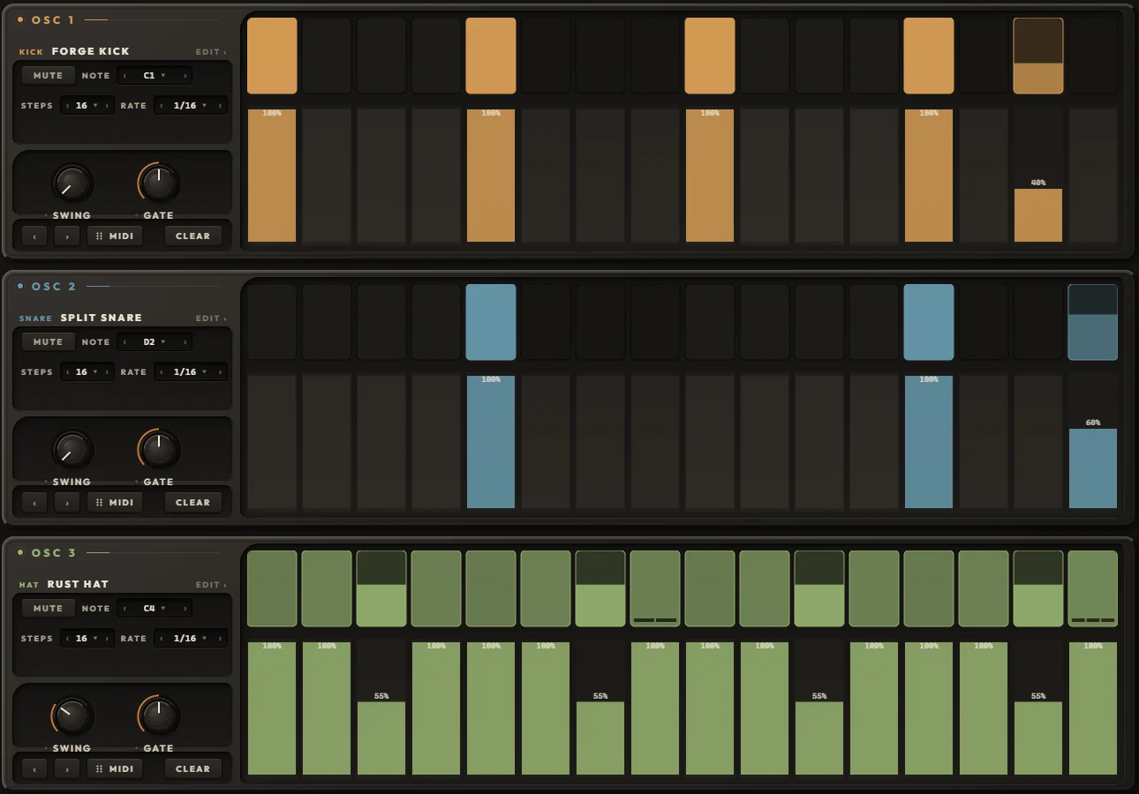Image resolution: width=1139 pixels, height=794 pixels.
Task: Click the 60% velocity bar in OSC 2
Action: [1093, 468]
